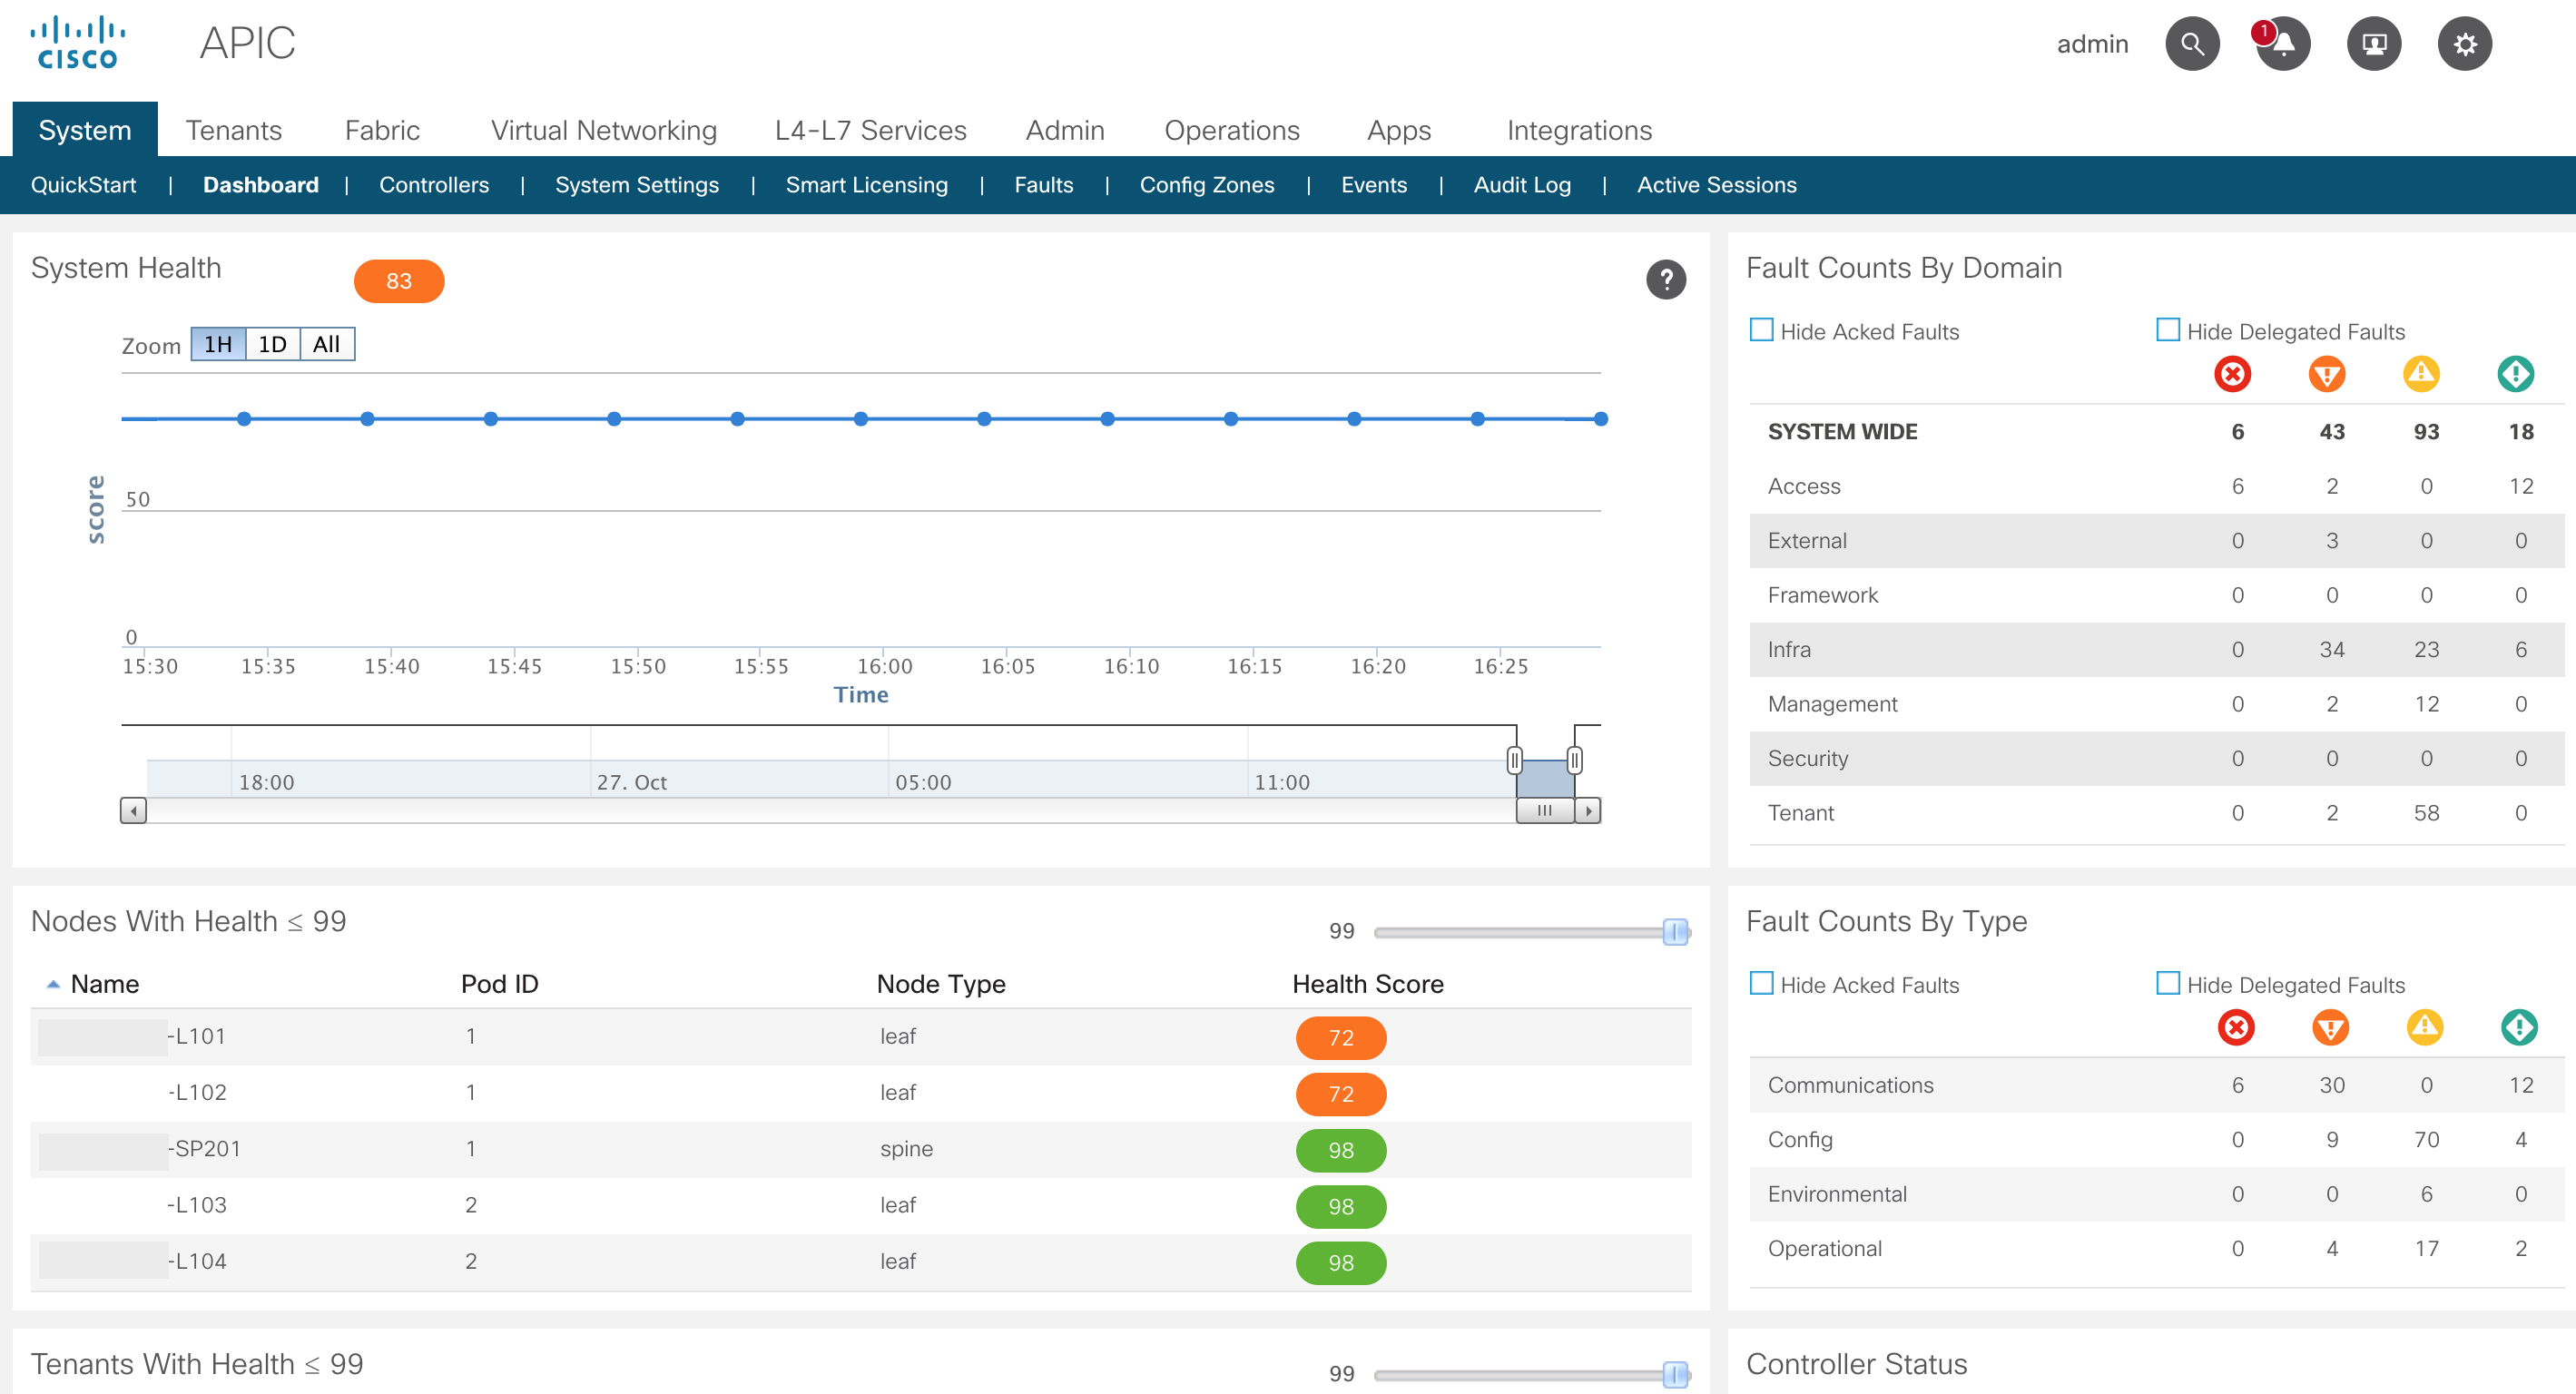Open the notifications bell icon

[2283, 44]
